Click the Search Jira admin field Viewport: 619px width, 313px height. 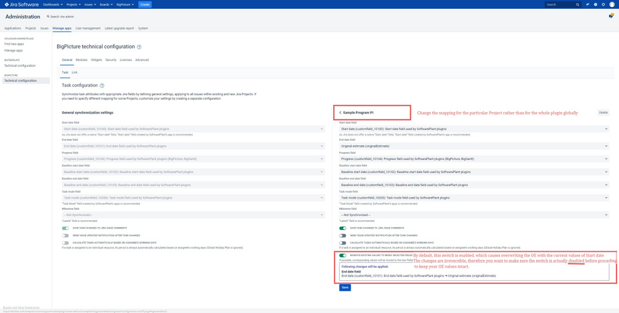pos(60,17)
